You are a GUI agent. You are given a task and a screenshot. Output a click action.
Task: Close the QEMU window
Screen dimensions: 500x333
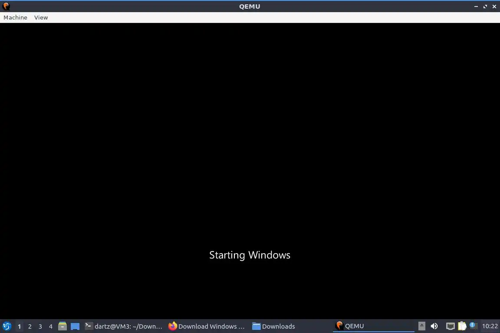coord(494,7)
